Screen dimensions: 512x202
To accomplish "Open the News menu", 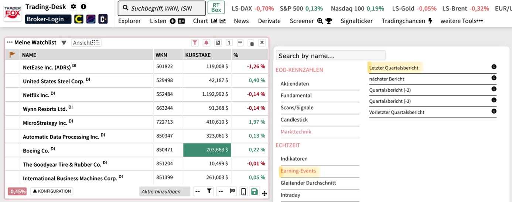I will click(241, 21).
